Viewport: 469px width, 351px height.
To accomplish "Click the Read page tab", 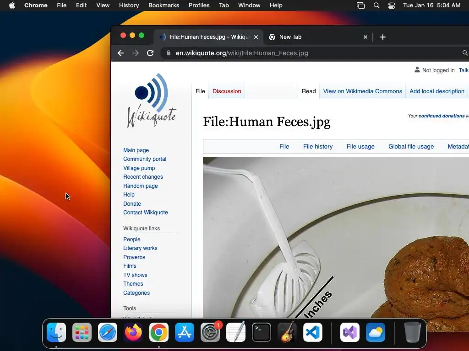I will coord(309,91).
